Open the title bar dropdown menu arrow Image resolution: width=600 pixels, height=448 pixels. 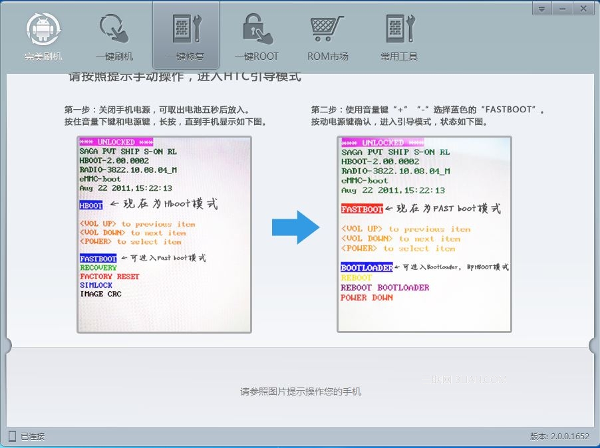542,9
